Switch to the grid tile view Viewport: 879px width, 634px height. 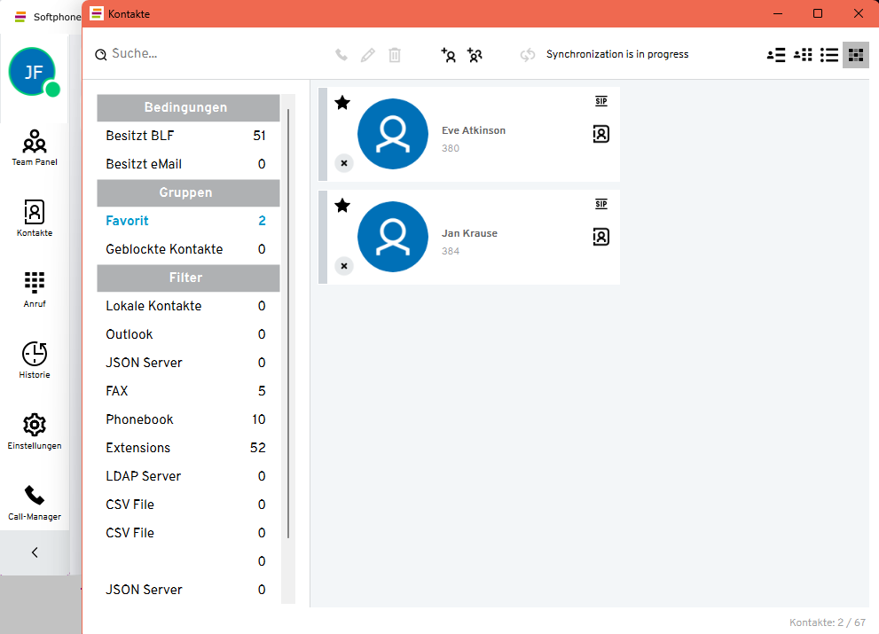tap(855, 55)
